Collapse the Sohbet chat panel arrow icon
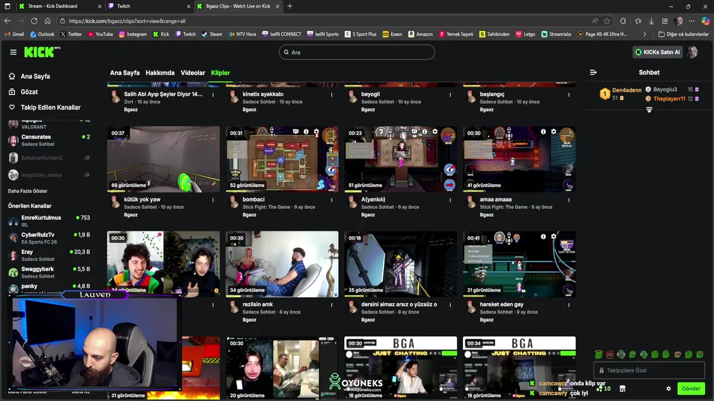The height and width of the screenshot is (401, 714). click(593, 72)
